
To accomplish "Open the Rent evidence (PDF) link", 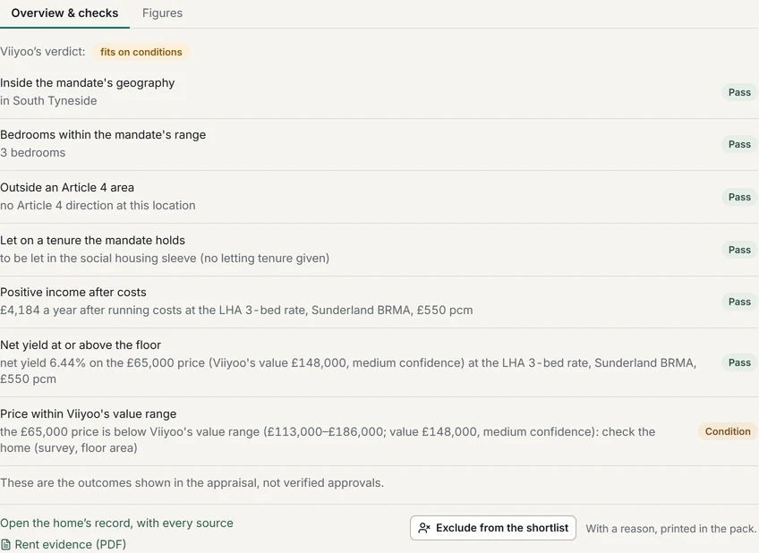I will [64, 544].
